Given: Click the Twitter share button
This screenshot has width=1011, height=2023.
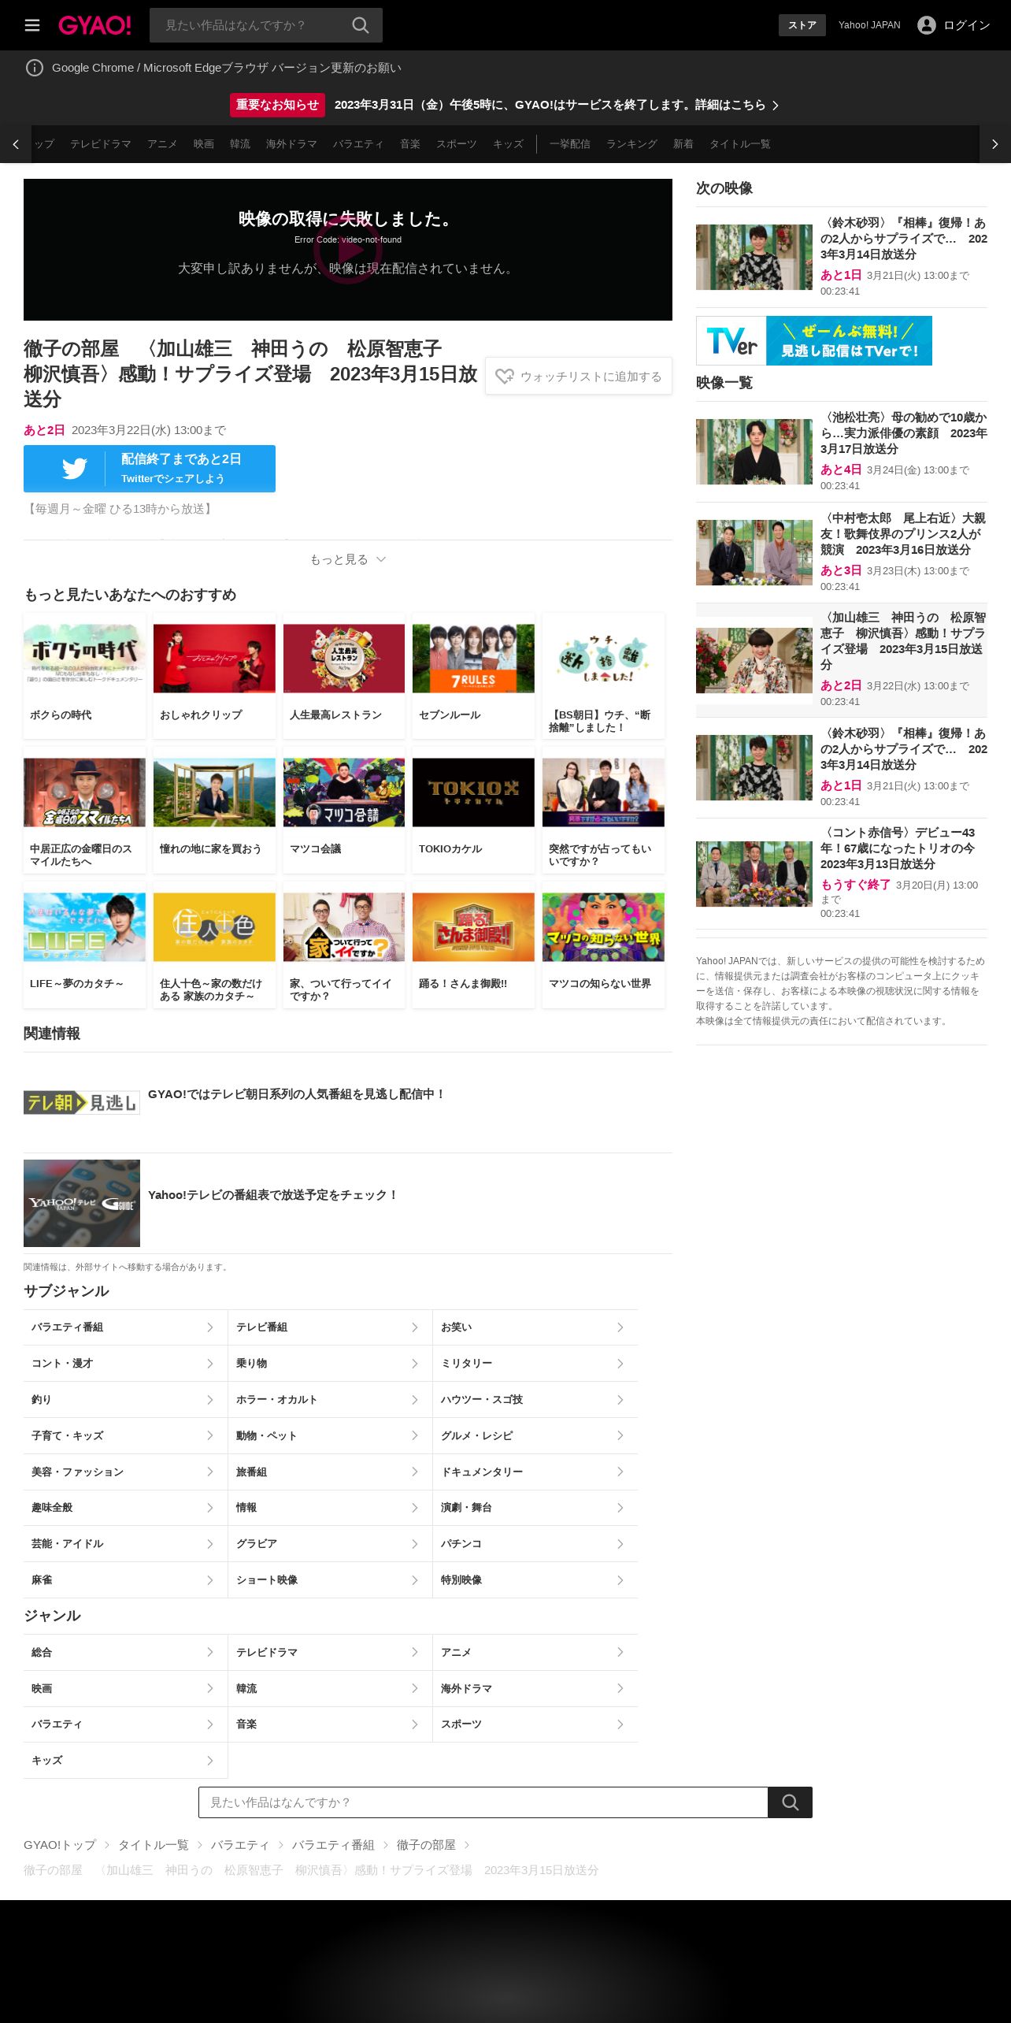Looking at the screenshot, I should click(x=150, y=469).
